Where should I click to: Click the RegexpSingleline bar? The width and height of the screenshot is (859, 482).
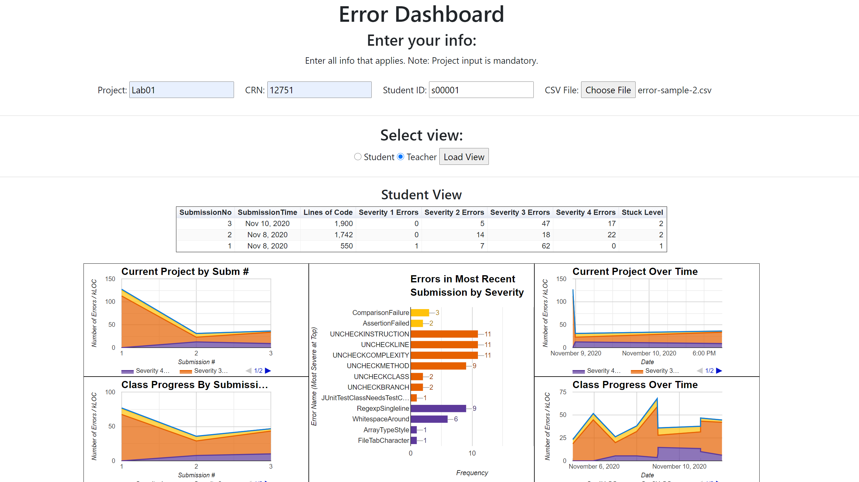tap(438, 408)
